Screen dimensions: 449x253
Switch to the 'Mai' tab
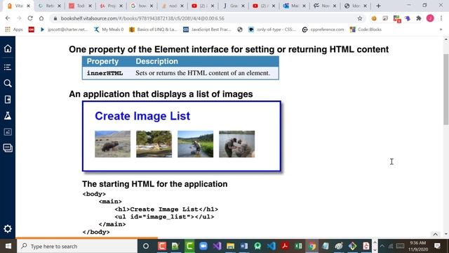tap(294, 6)
